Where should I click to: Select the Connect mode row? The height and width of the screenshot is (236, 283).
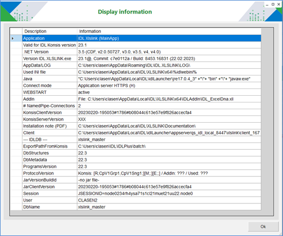click(x=141, y=86)
